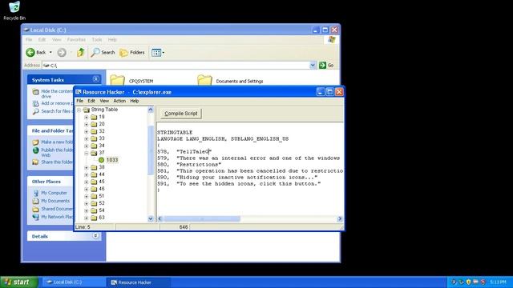
Task: Expand folder 32 in the resource tree
Action: (x=86, y=131)
